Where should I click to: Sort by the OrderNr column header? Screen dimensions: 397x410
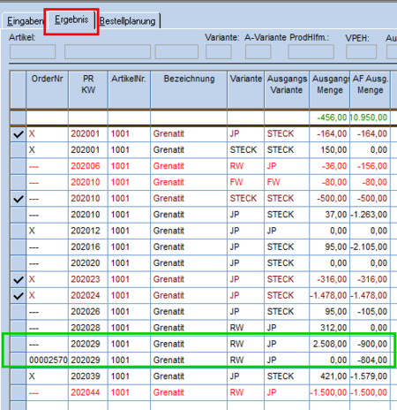pyautogui.click(x=48, y=89)
